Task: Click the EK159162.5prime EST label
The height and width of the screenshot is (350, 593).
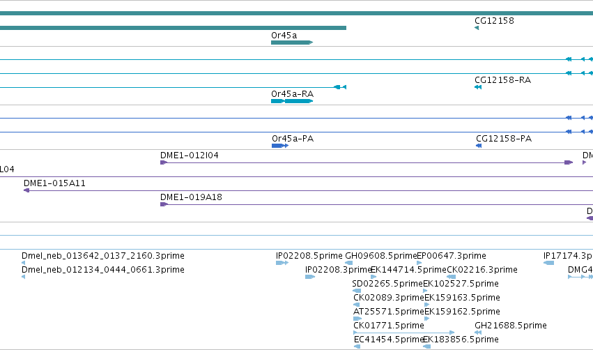Action: pos(462,312)
